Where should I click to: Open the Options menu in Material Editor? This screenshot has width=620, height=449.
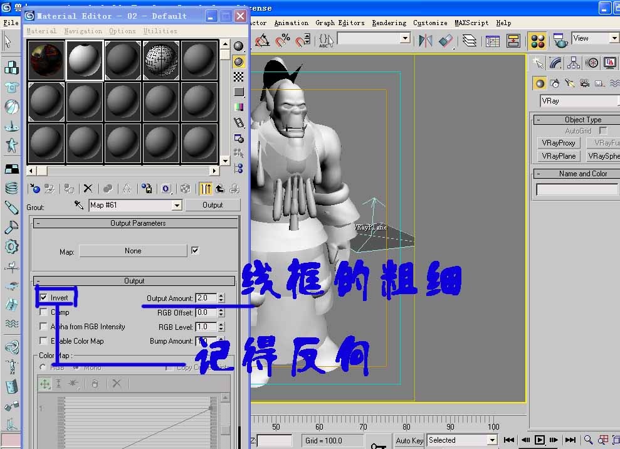[122, 30]
